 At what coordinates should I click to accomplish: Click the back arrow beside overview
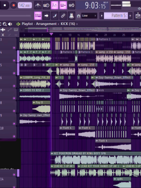[x=22, y=30]
